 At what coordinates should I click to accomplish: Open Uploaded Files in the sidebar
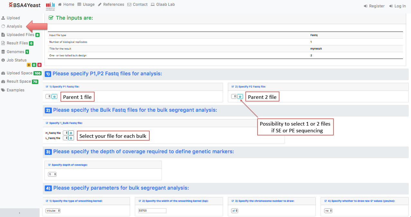20,35
